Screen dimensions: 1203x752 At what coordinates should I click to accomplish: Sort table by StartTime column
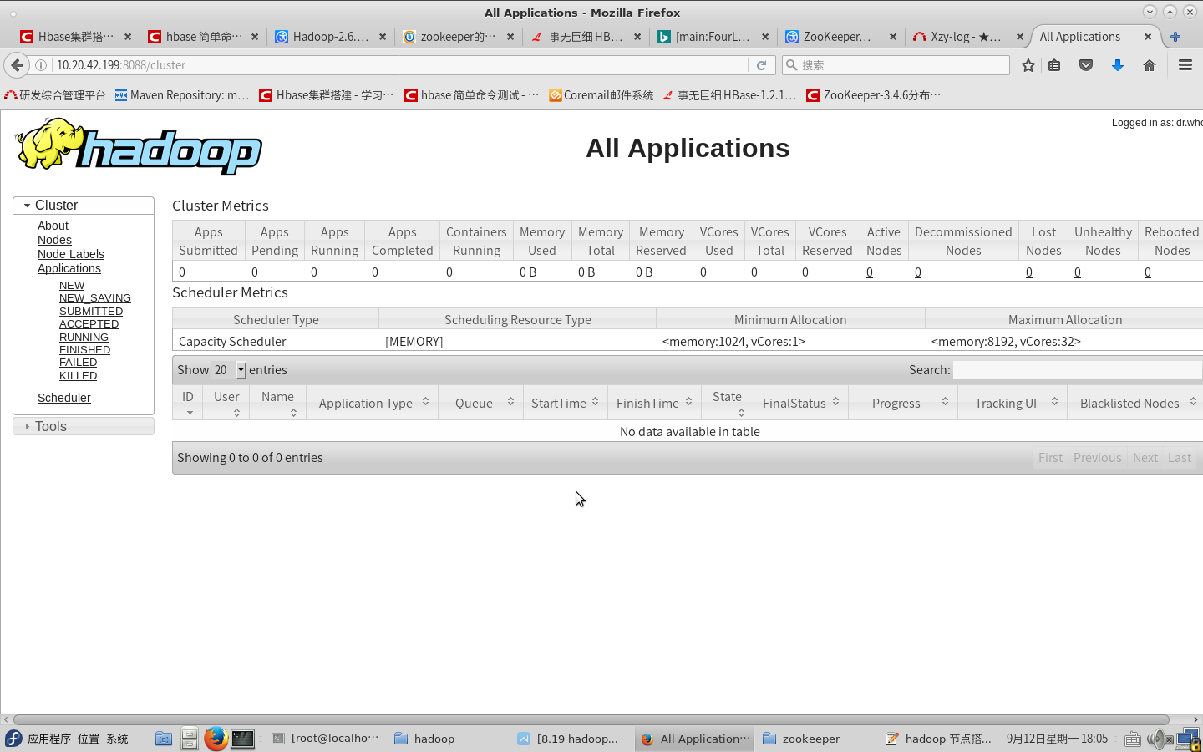click(566, 403)
